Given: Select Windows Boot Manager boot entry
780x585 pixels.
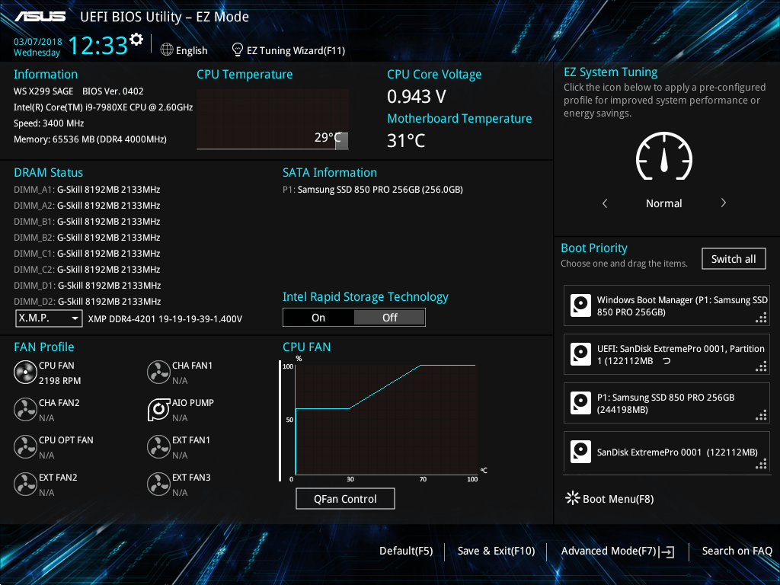Looking at the screenshot, I should (x=667, y=305).
